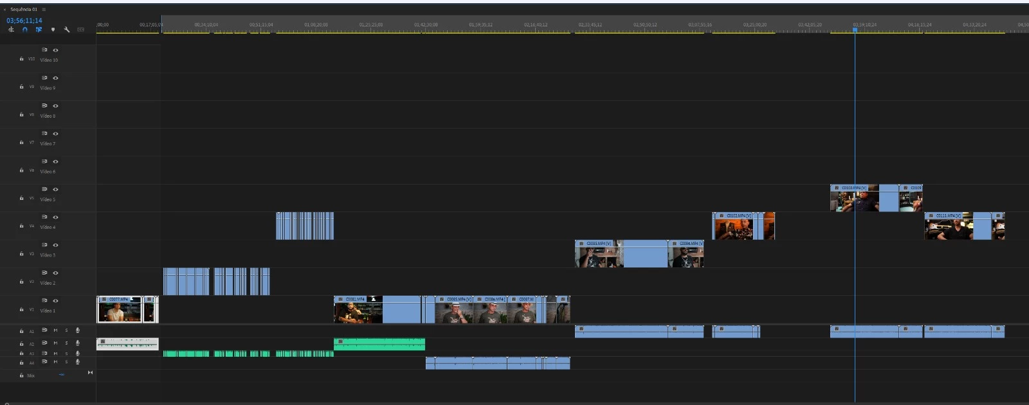The width and height of the screenshot is (1029, 405).
Task: Open the Sequência 01 panel menu
Action: click(44, 10)
